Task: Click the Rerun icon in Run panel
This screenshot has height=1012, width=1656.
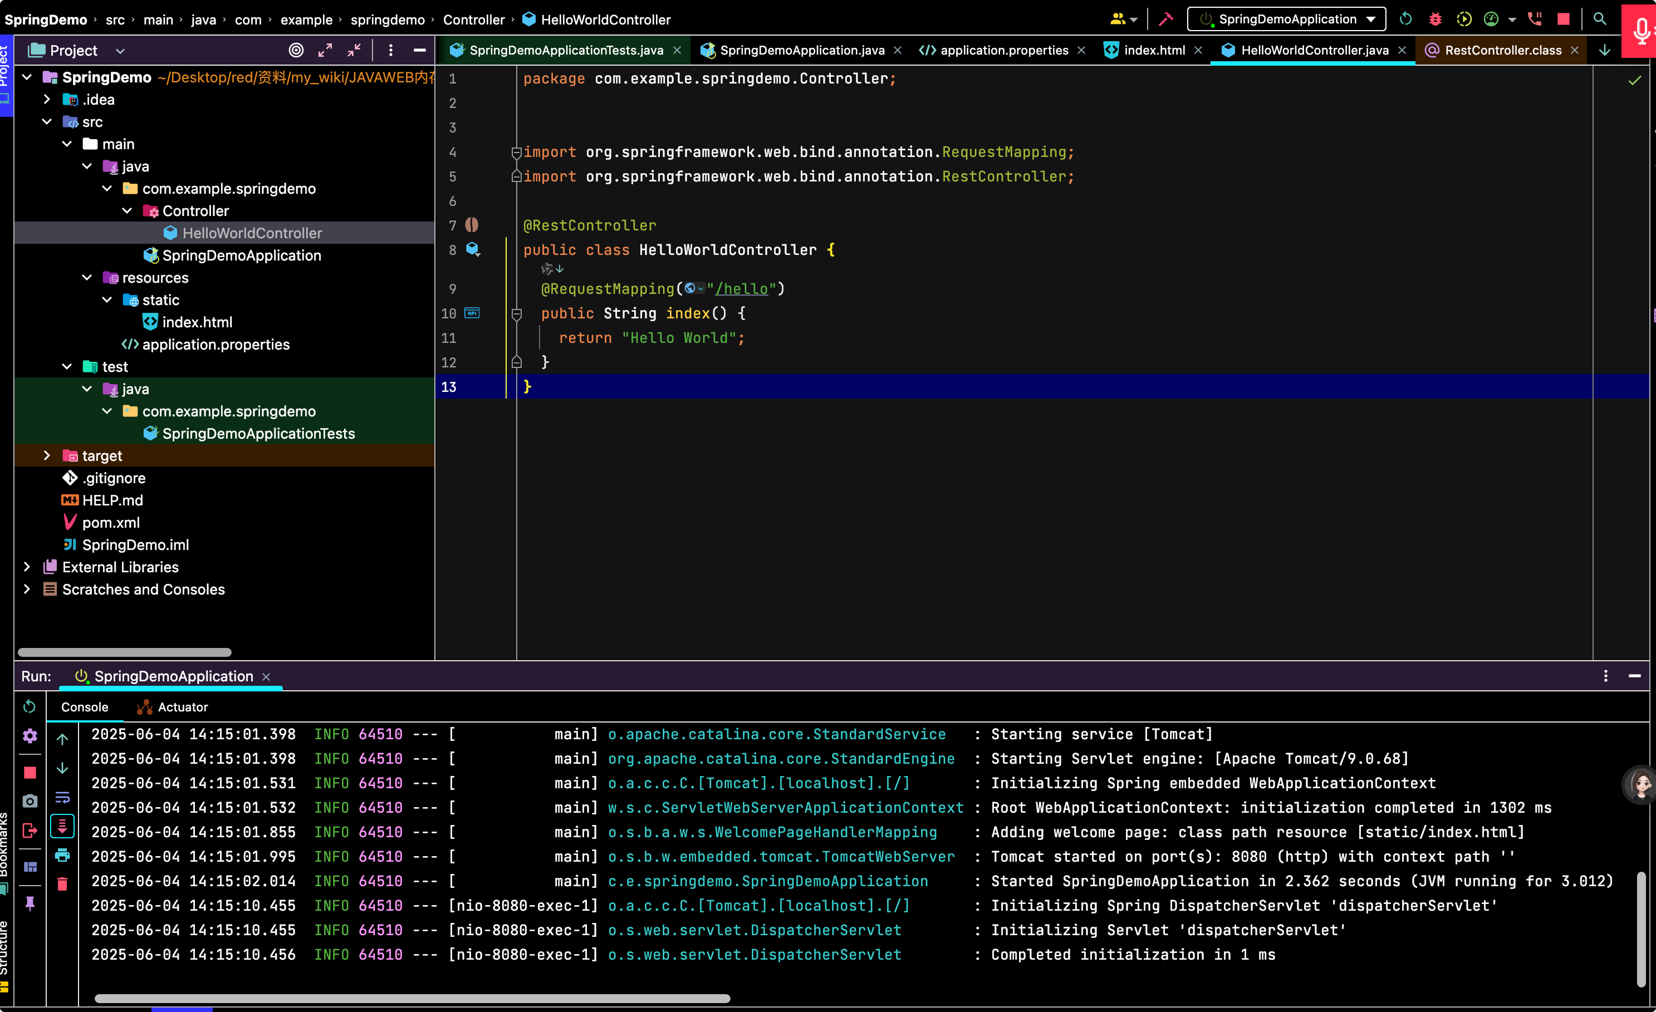Action: pyautogui.click(x=30, y=706)
